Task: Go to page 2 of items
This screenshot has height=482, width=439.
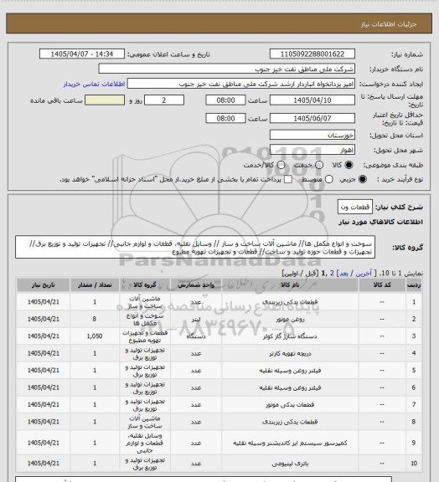Action: tap(332, 274)
